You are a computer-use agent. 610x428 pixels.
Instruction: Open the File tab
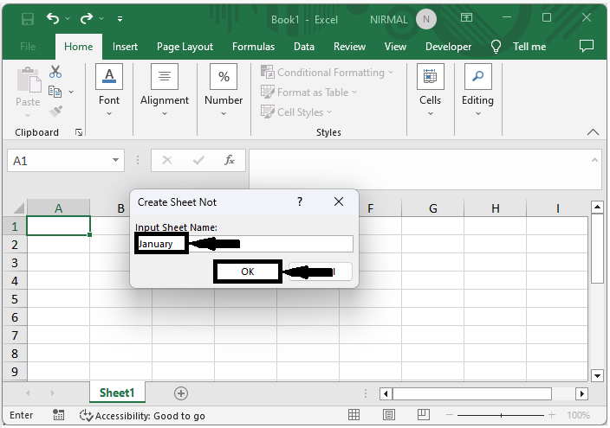coord(28,47)
